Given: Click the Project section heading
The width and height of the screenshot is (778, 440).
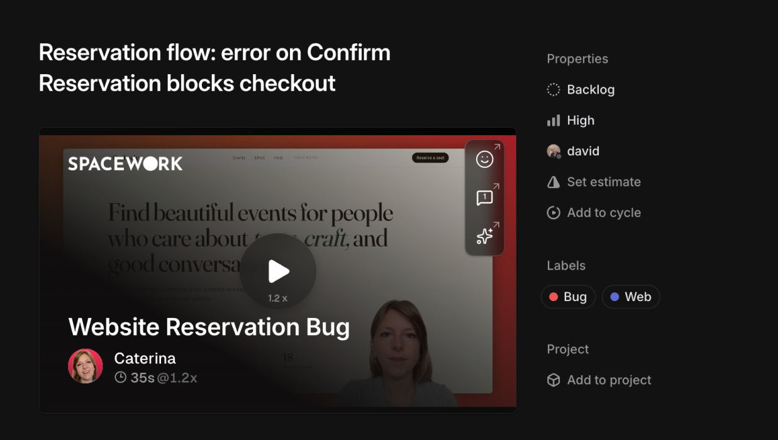Looking at the screenshot, I should click(568, 349).
